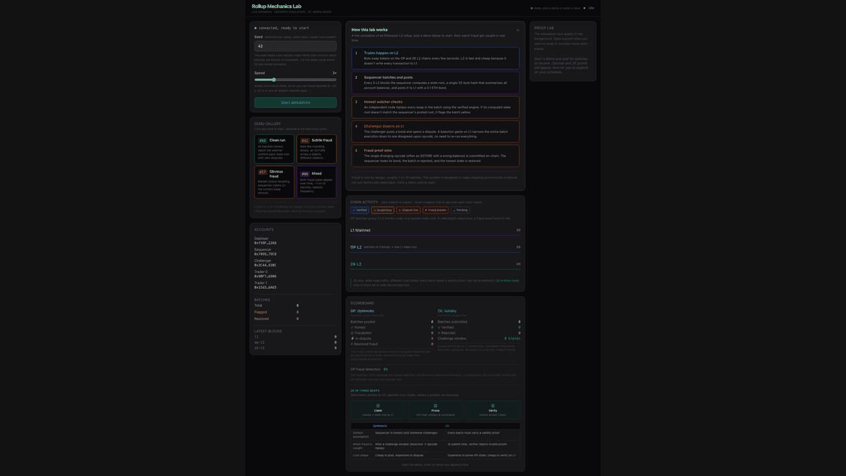This screenshot has width=846, height=476.
Task: Click the Seed input field
Action: [295, 46]
